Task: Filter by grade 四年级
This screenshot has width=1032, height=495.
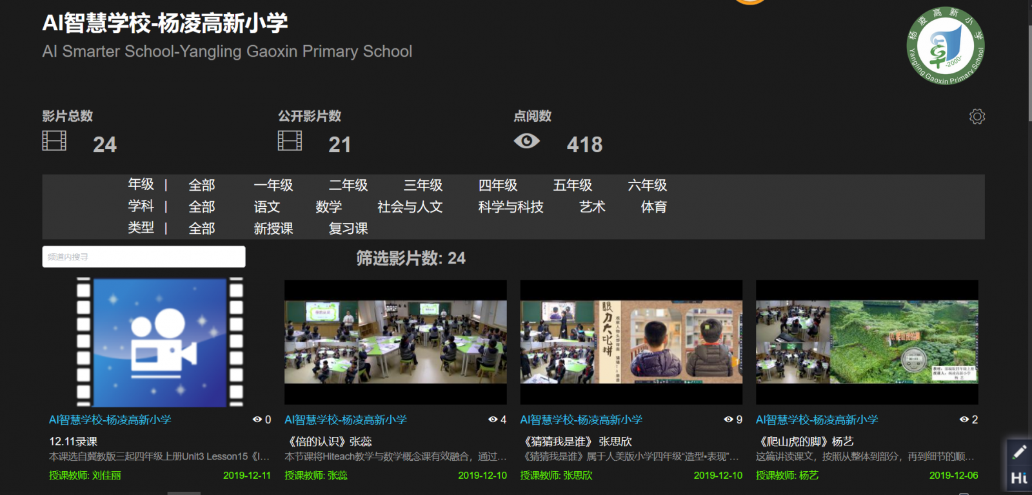Action: click(497, 186)
